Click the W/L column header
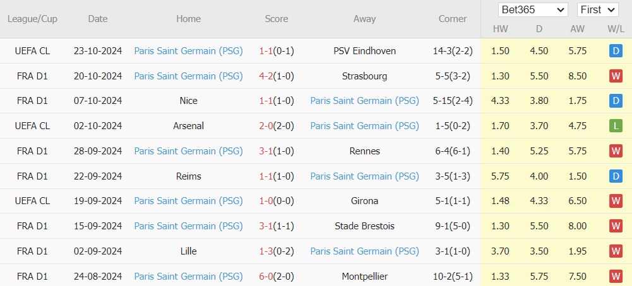The width and height of the screenshot is (632, 286). click(x=616, y=30)
